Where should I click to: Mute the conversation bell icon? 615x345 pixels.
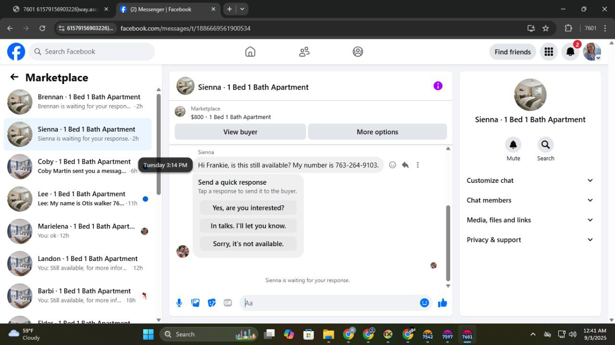[x=513, y=145]
